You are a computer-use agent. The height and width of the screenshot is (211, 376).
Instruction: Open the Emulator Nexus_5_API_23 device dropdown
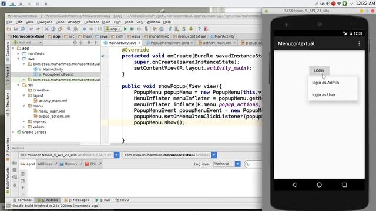(x=116, y=155)
